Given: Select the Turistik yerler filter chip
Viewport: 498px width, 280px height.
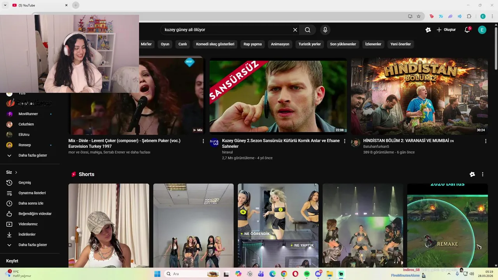Looking at the screenshot, I should (310, 44).
